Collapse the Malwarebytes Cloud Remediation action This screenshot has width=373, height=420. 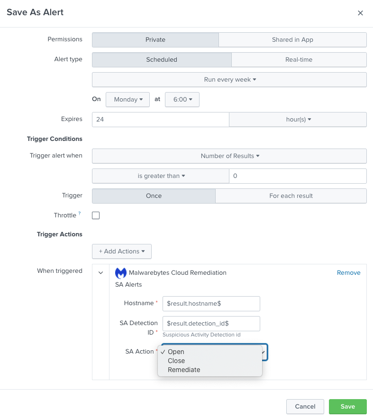pos(100,273)
